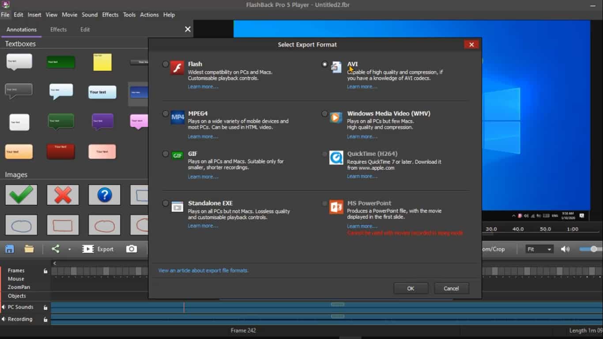The height and width of the screenshot is (339, 603).
Task: Open the Actions menu
Action: point(149,15)
